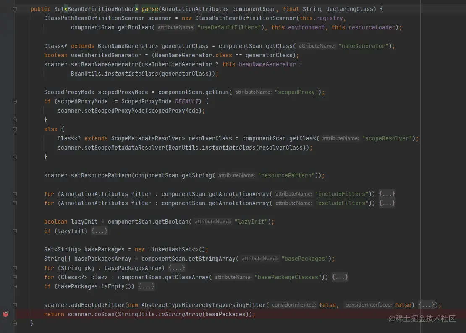
Task: Expand for (Class<?> clazz) loop via gutter plus
Action: tap(15, 277)
